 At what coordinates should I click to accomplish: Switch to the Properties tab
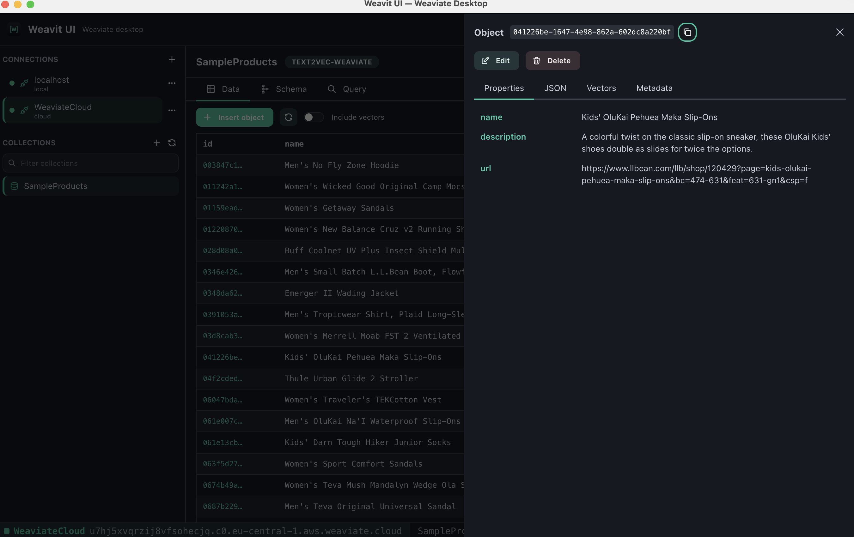503,88
